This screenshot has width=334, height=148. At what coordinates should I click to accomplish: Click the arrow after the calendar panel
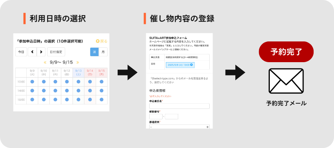tap(127, 72)
